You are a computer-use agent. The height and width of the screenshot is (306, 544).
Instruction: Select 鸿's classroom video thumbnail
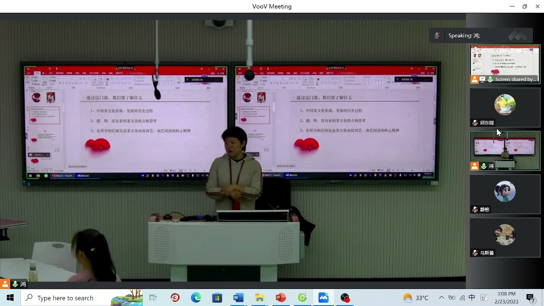tap(505, 151)
